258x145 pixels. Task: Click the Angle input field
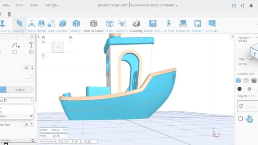pyautogui.click(x=53, y=136)
